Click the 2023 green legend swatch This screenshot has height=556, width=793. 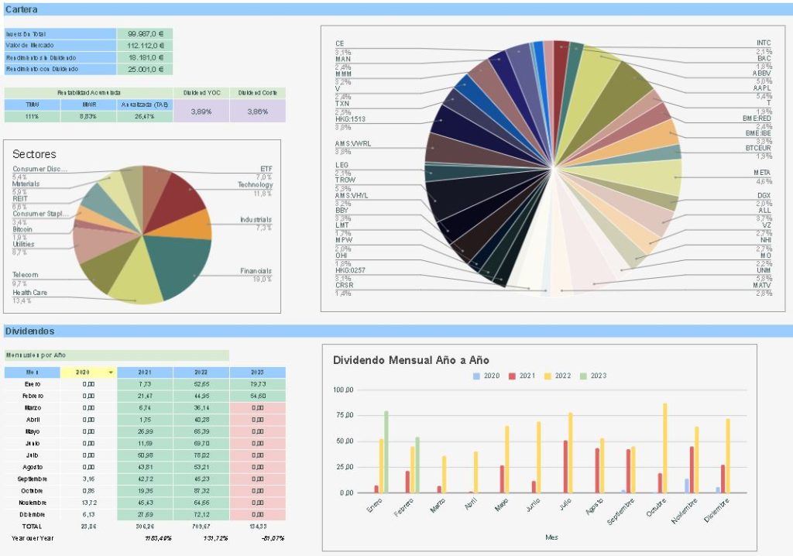585,376
